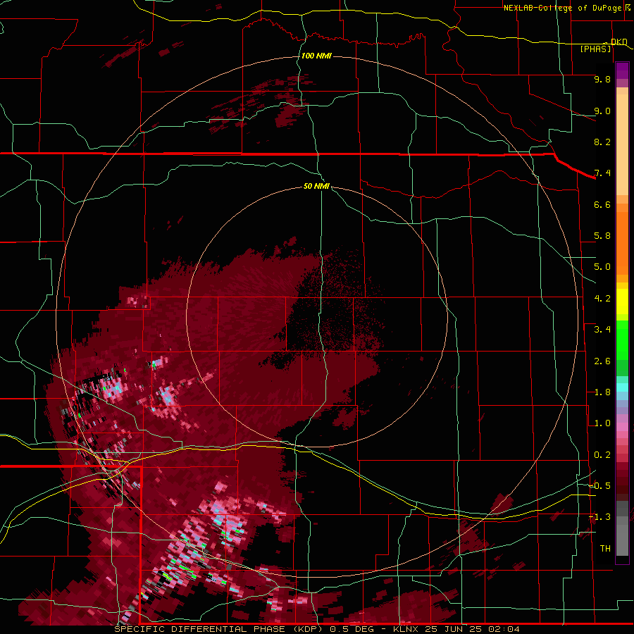Viewport: 634px width, 634px height.
Task: Click the 7.4 scale value
Action: (x=602, y=173)
